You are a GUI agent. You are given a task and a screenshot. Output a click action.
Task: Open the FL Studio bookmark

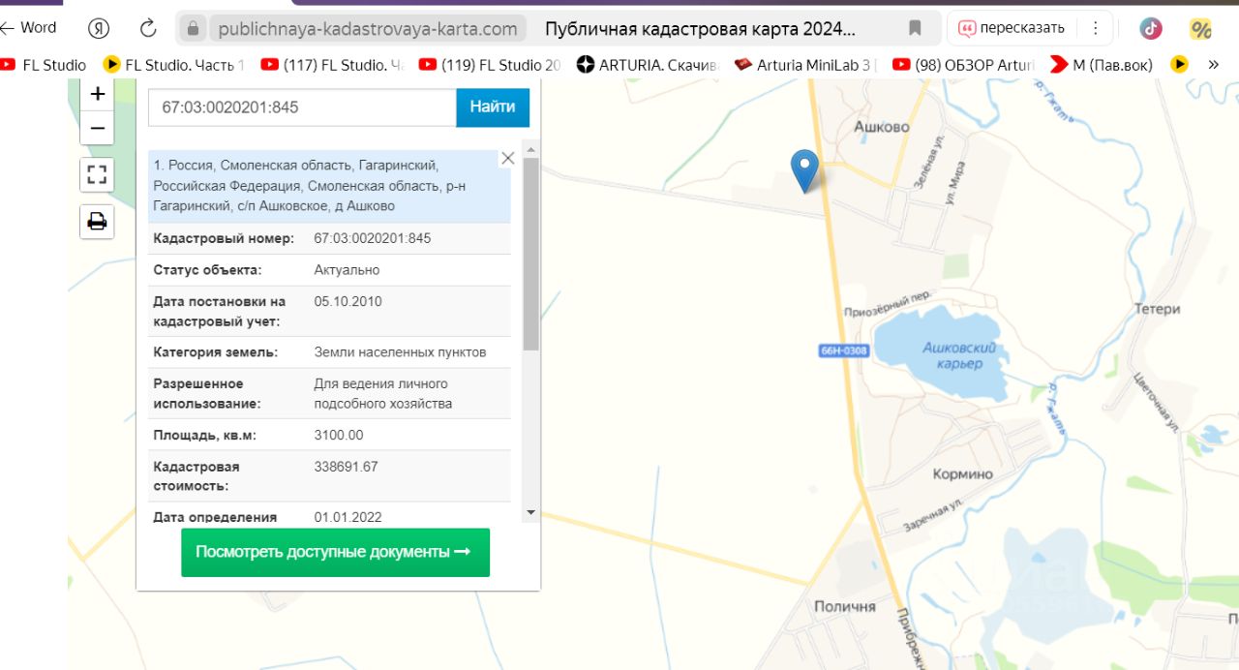tap(44, 65)
